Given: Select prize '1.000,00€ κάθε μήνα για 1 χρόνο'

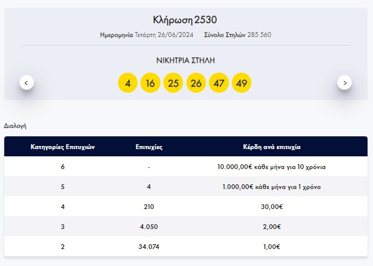Looking at the screenshot, I should pos(272,187).
